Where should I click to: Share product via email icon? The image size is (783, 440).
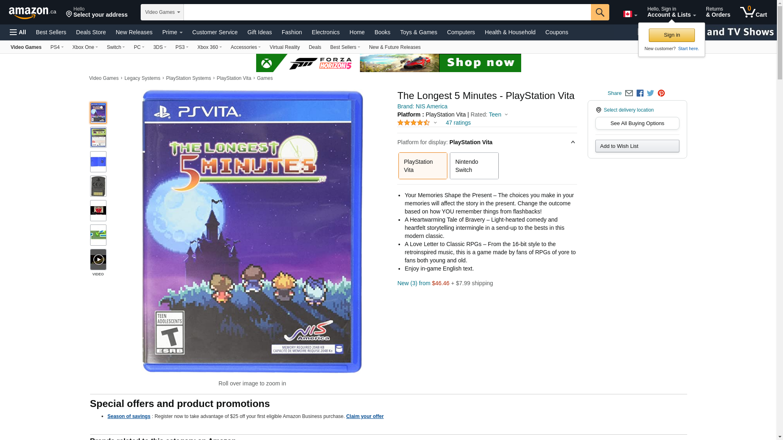pyautogui.click(x=629, y=93)
